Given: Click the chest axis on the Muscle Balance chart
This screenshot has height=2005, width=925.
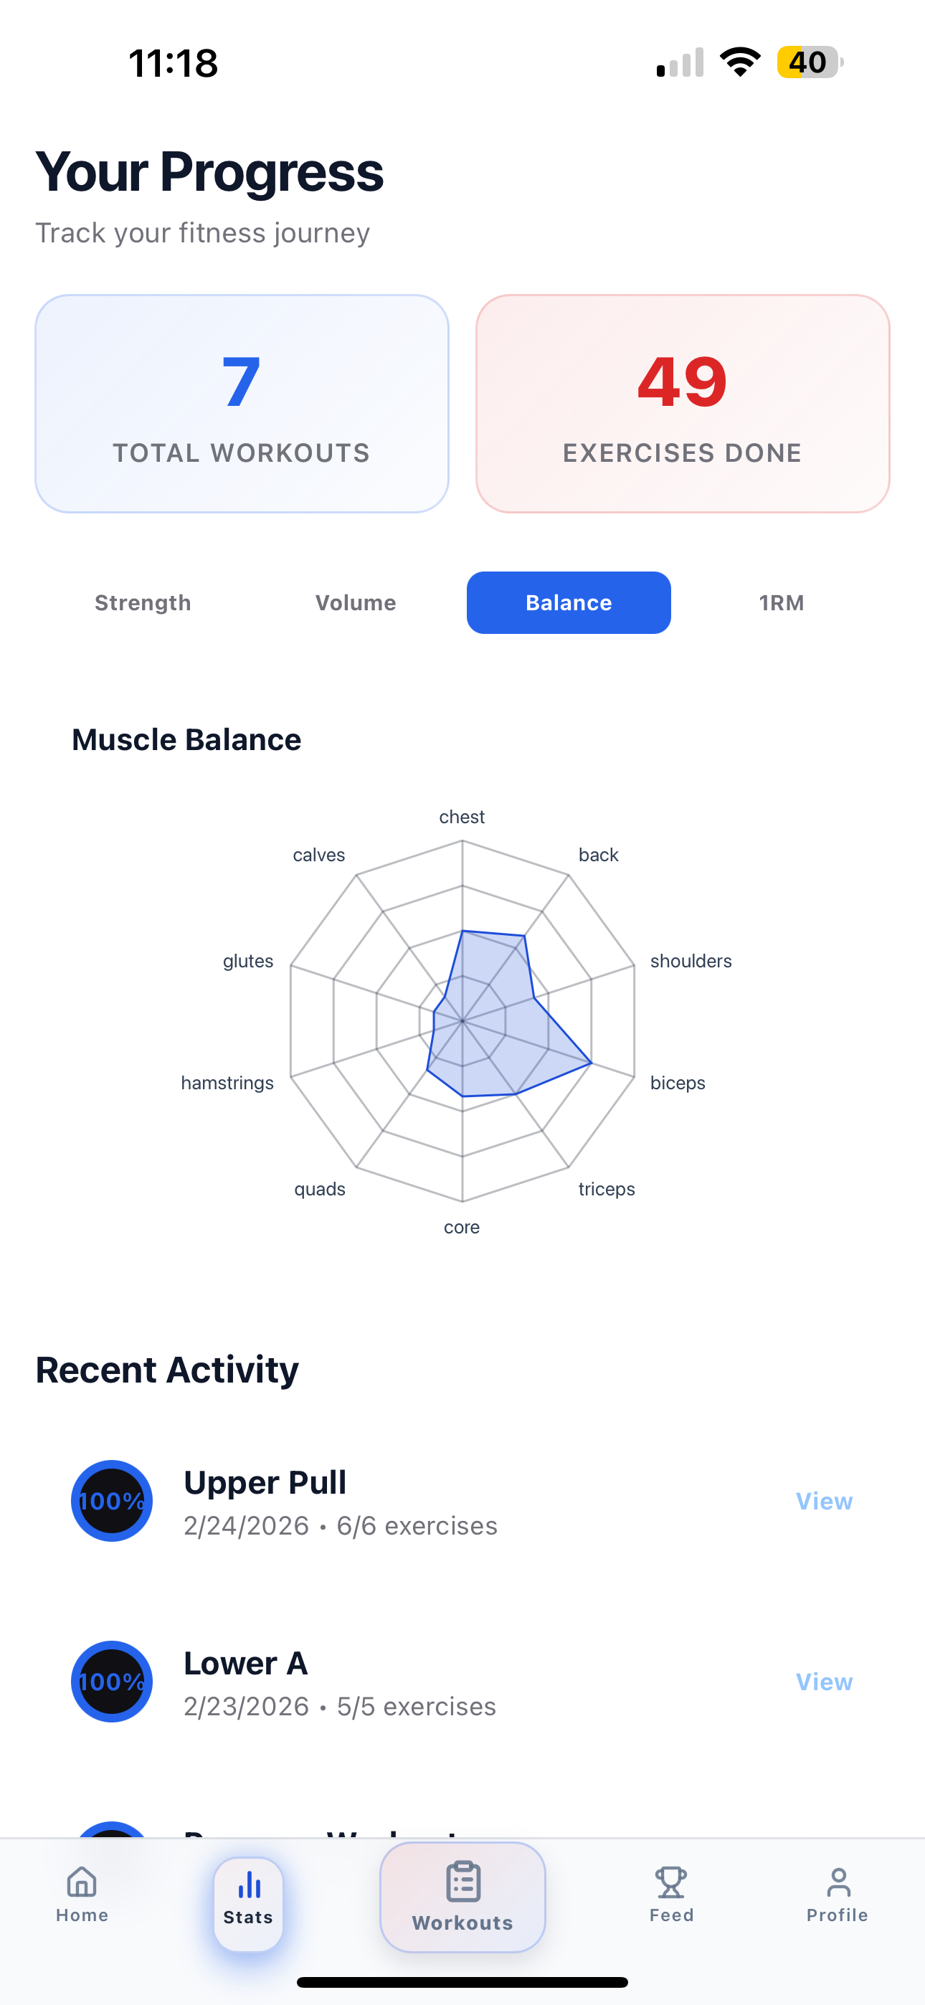Looking at the screenshot, I should [x=462, y=817].
